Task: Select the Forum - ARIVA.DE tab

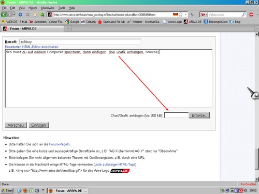Action: point(32,28)
